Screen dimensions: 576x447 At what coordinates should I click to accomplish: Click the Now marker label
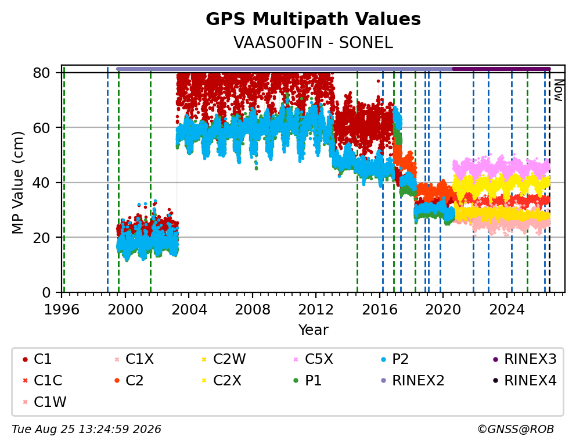559,90
